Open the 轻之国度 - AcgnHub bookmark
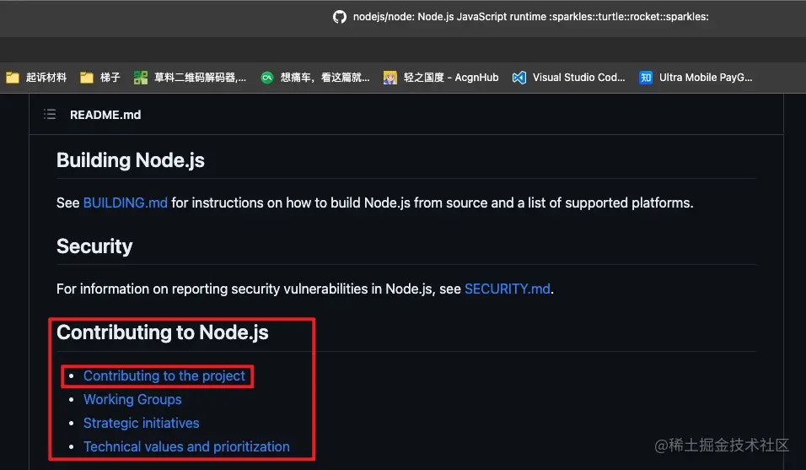The height and width of the screenshot is (470, 806). point(441,78)
